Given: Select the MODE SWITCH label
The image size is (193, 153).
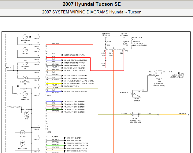Looking at the screenshot, I should click(137, 100).
